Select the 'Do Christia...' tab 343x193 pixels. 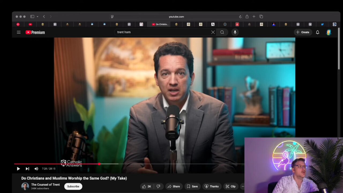click(160, 24)
